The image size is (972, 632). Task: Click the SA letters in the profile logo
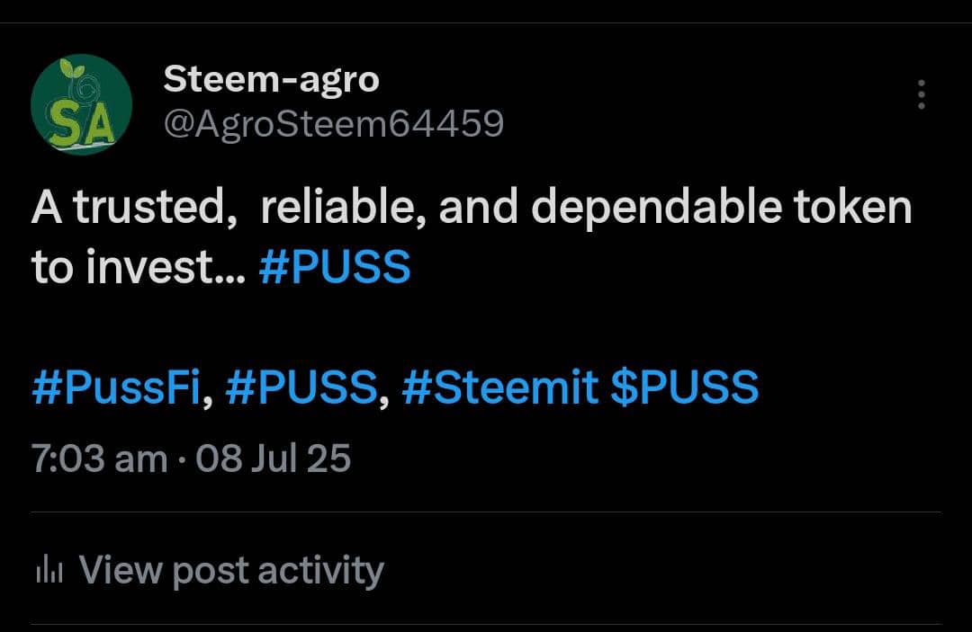click(80, 120)
